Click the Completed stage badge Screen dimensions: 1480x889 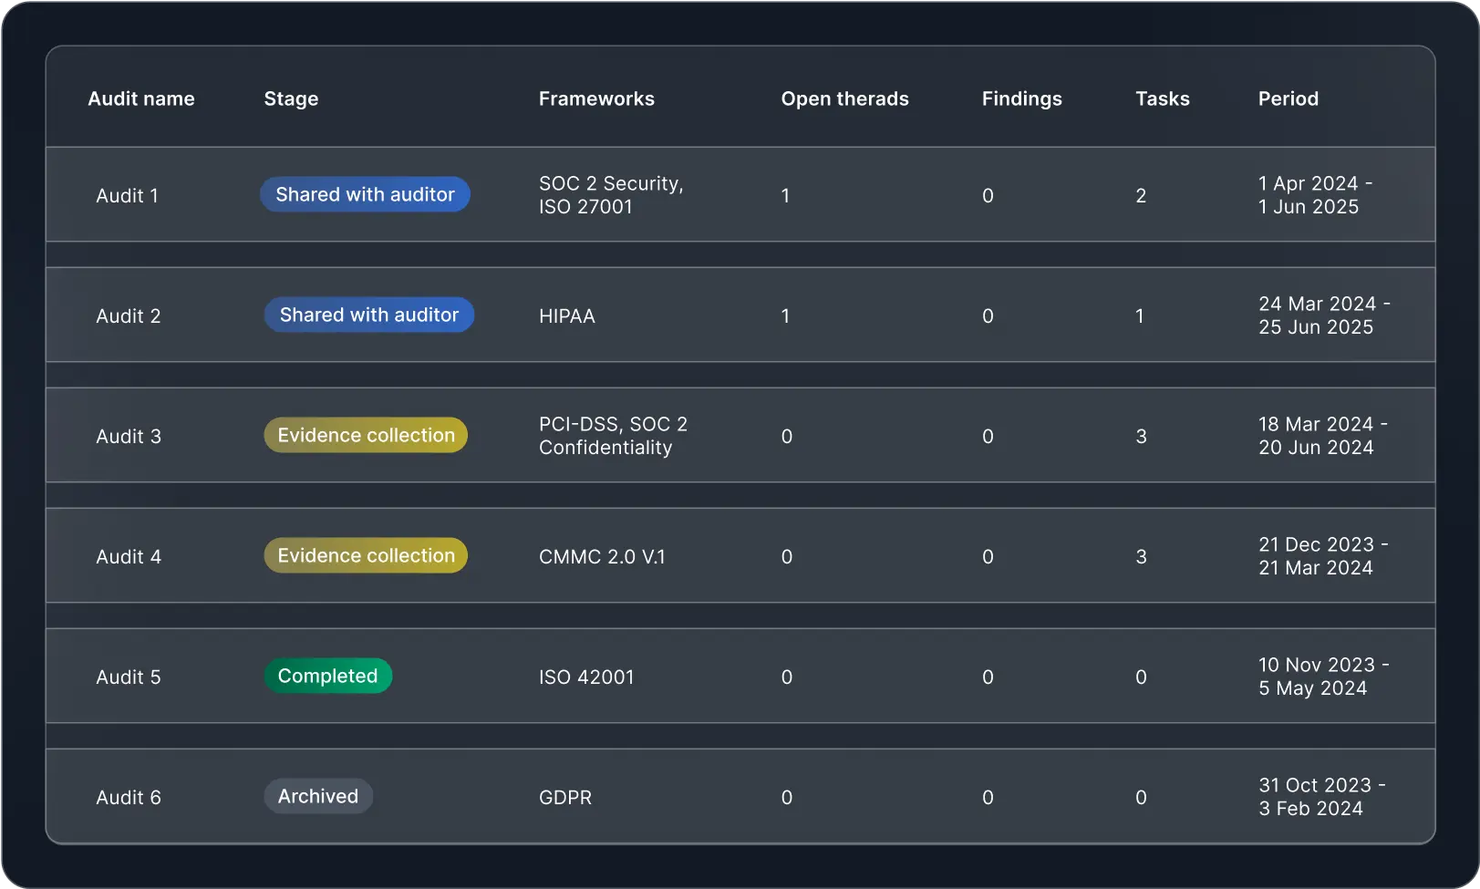coord(327,676)
